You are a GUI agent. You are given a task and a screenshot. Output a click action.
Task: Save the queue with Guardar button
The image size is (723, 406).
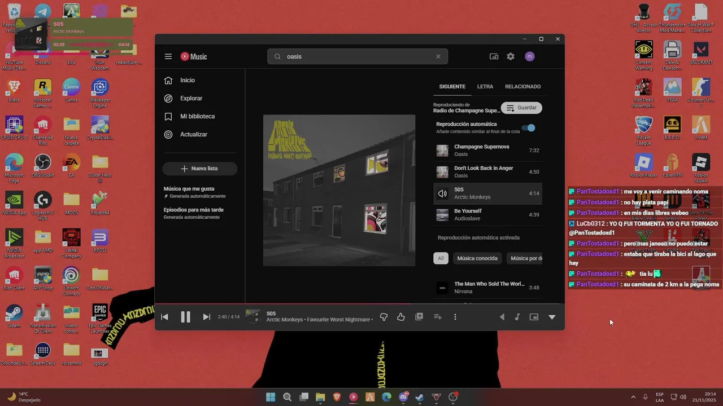click(x=521, y=108)
